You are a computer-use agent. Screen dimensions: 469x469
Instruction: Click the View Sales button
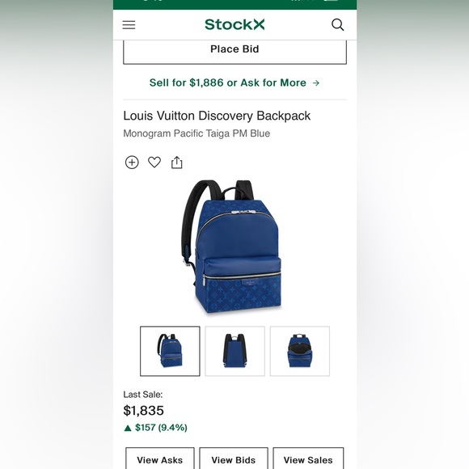[308, 458]
